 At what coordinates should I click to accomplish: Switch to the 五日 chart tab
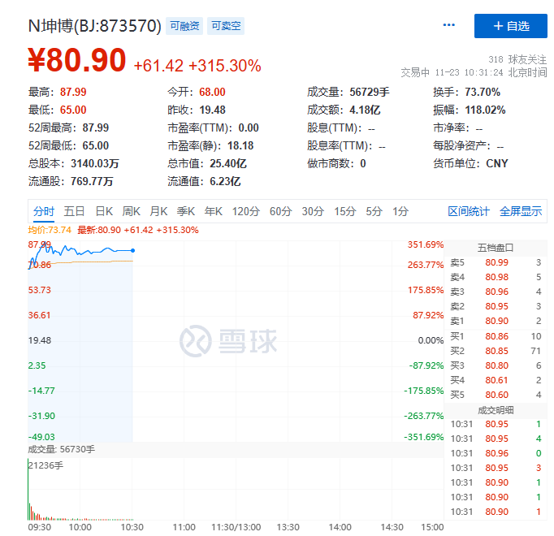coord(74,211)
